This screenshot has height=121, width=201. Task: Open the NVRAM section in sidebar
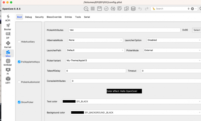click(8, 62)
